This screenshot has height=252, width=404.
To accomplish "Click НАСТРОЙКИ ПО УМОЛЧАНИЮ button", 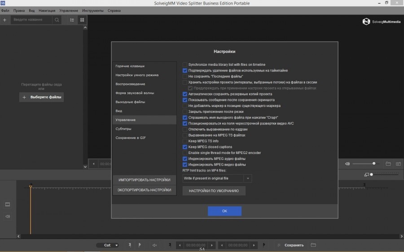I will 214,191.
